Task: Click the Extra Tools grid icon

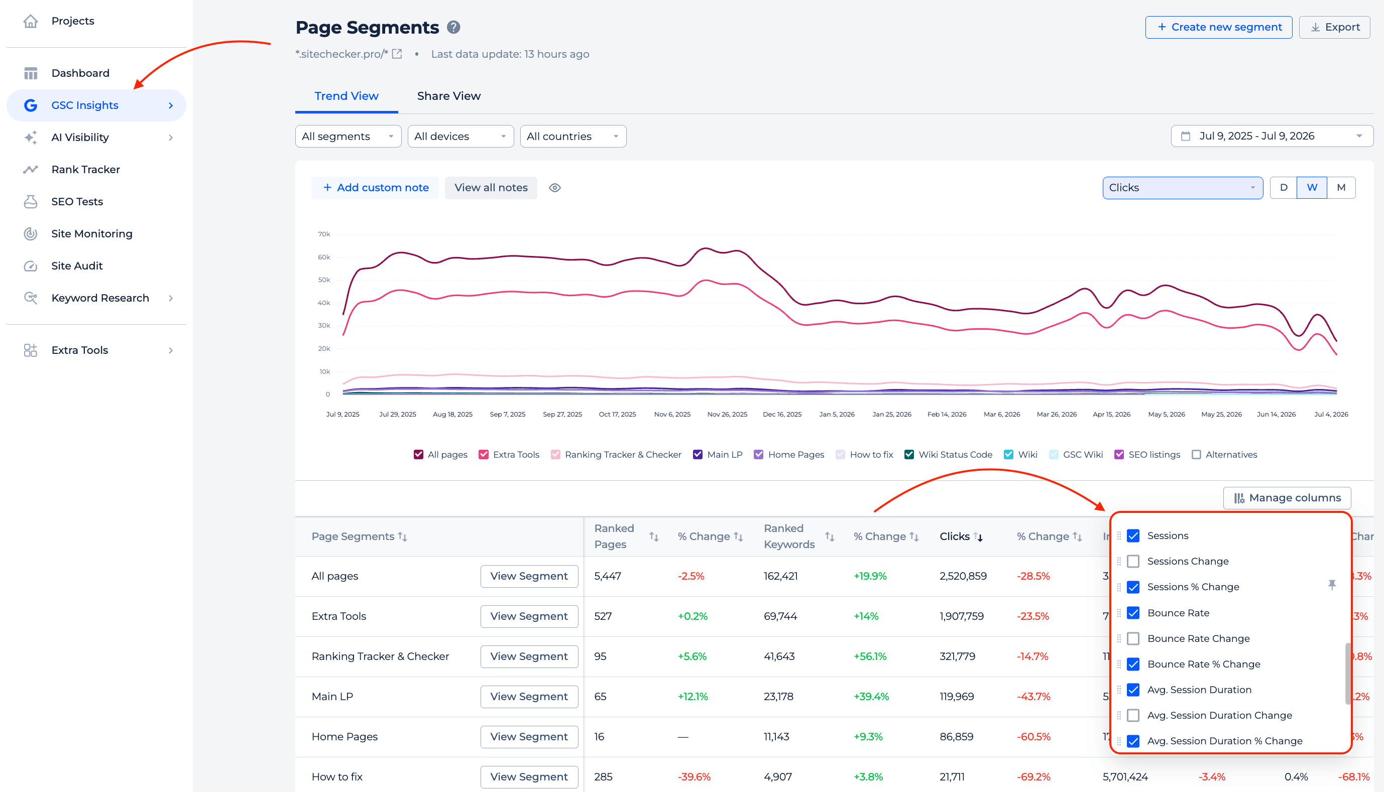Action: [x=31, y=350]
